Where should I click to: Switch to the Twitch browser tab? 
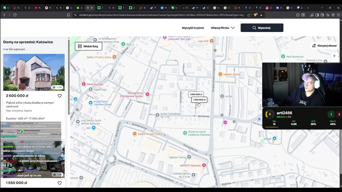click(x=298, y=8)
